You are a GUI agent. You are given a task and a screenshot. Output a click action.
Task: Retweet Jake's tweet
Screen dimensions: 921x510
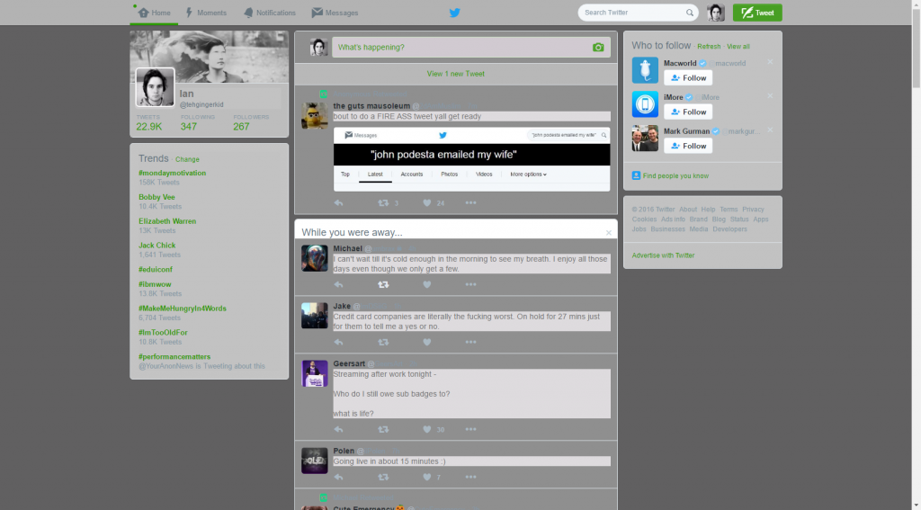pyautogui.click(x=383, y=342)
